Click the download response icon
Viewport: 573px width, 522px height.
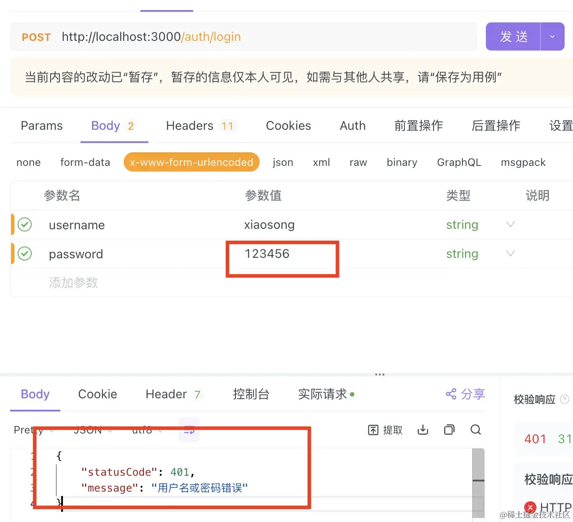click(x=423, y=430)
